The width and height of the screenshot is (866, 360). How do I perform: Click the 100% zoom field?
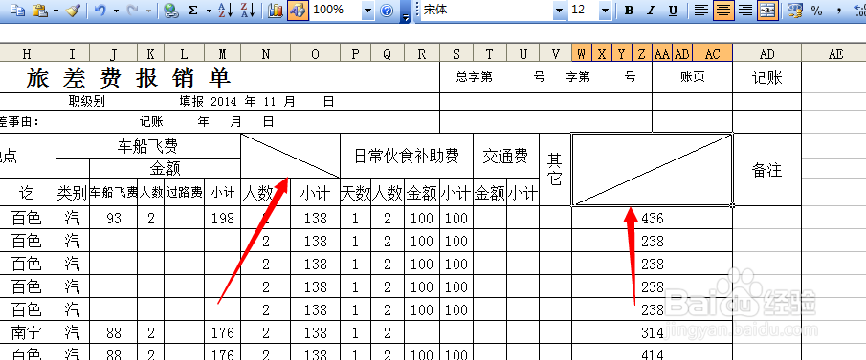335,10
